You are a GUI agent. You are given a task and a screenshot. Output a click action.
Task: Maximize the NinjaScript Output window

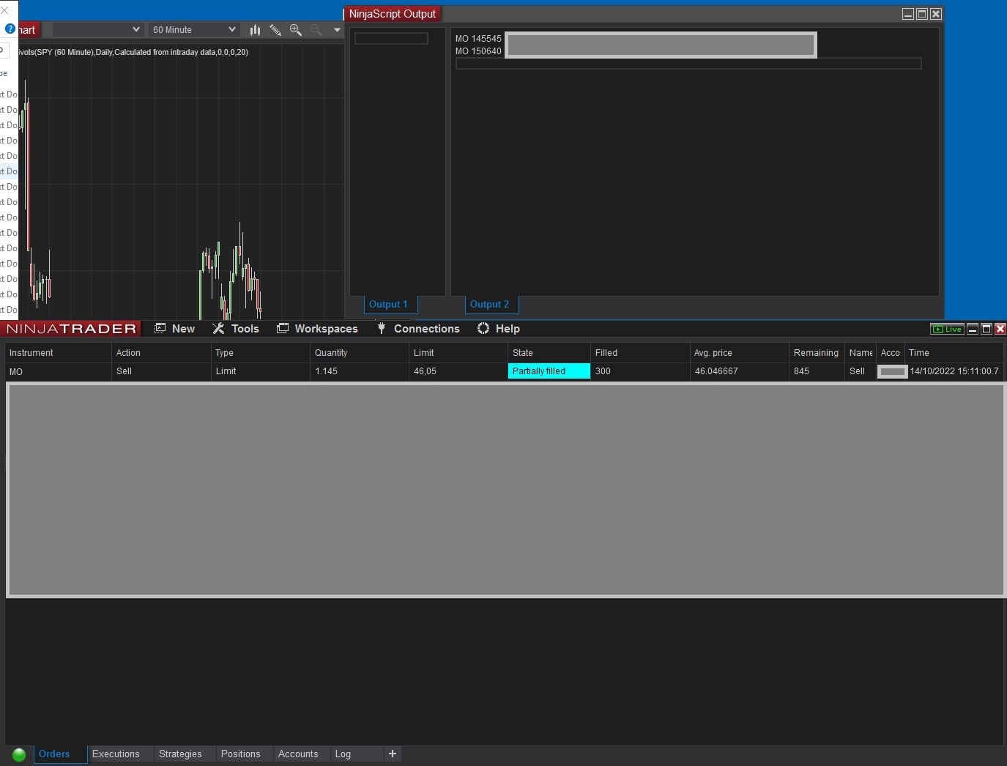(x=922, y=14)
